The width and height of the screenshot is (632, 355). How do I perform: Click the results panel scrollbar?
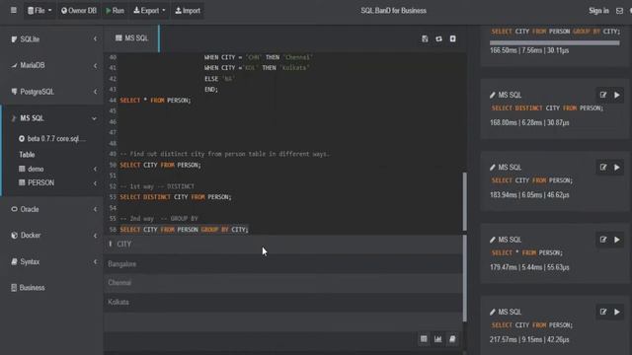coord(464,278)
